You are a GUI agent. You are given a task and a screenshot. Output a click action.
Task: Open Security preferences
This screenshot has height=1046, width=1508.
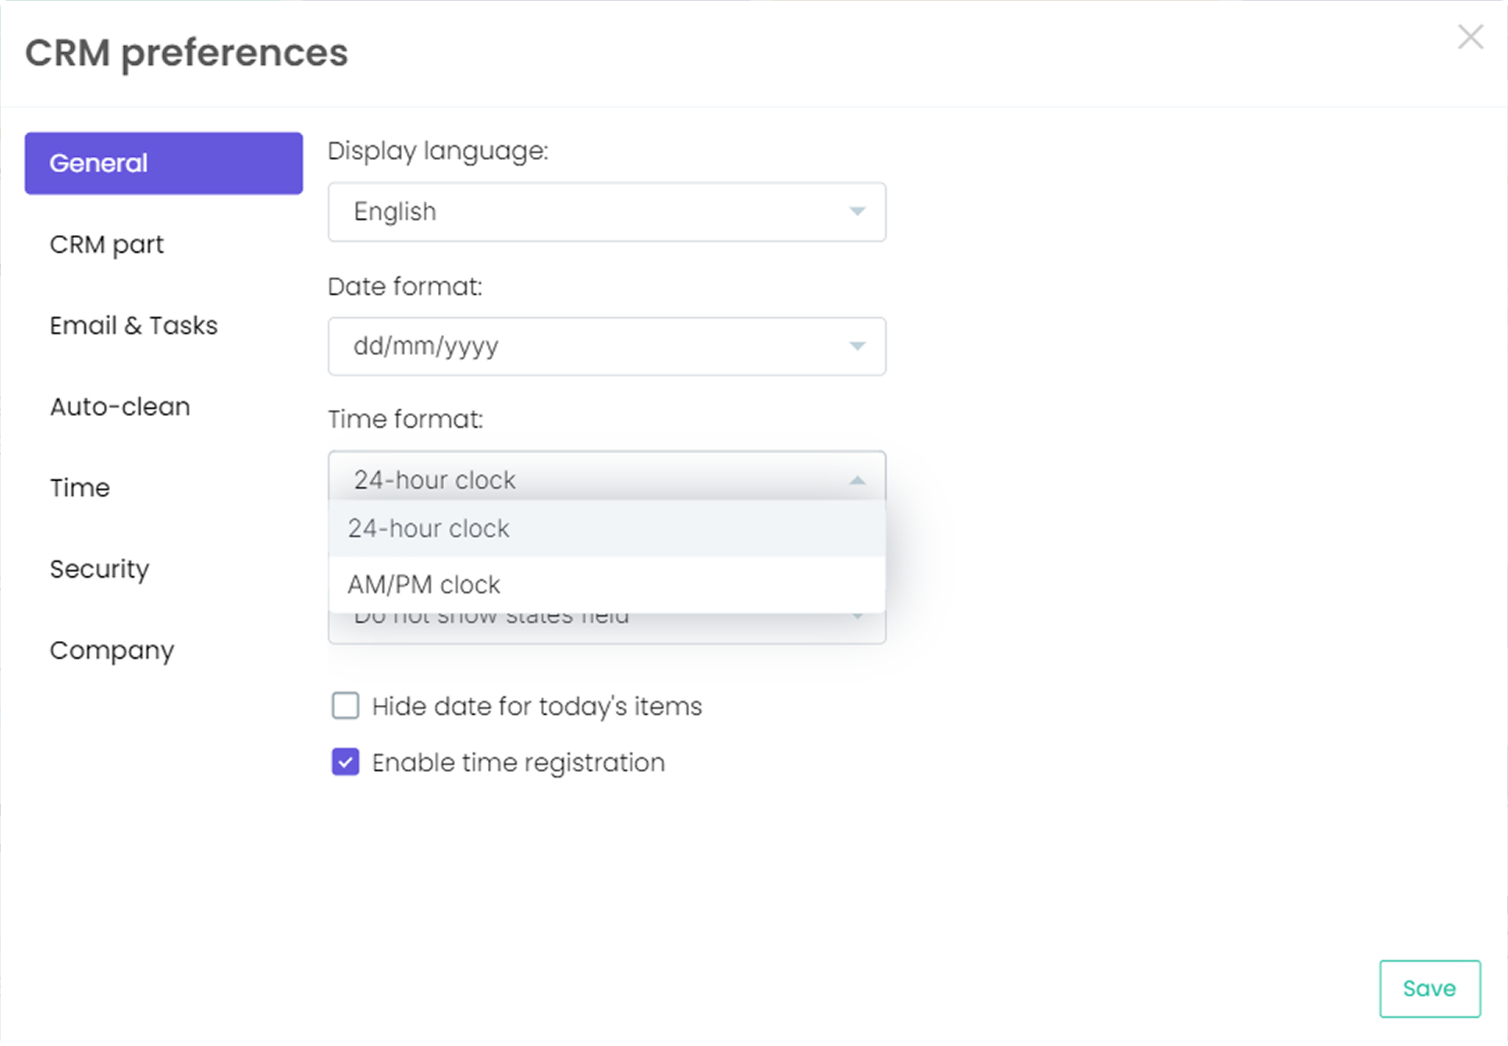coord(99,569)
